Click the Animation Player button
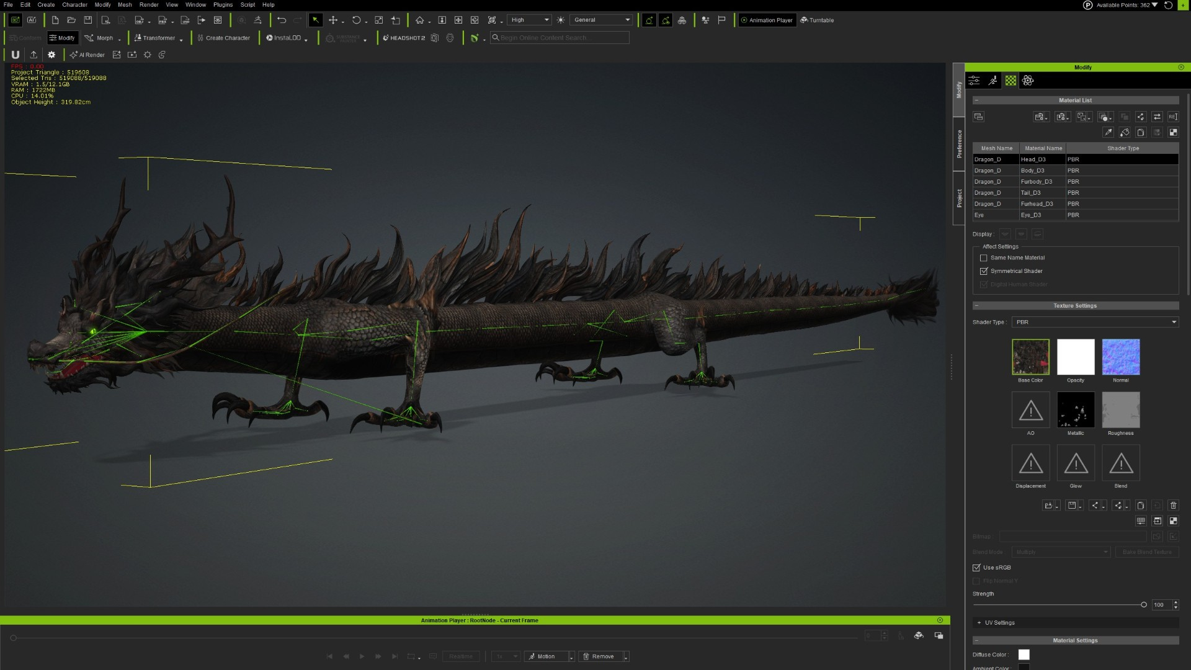The image size is (1191, 670). (767, 20)
